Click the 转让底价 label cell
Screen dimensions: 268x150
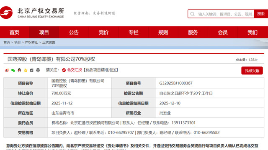[26, 93]
